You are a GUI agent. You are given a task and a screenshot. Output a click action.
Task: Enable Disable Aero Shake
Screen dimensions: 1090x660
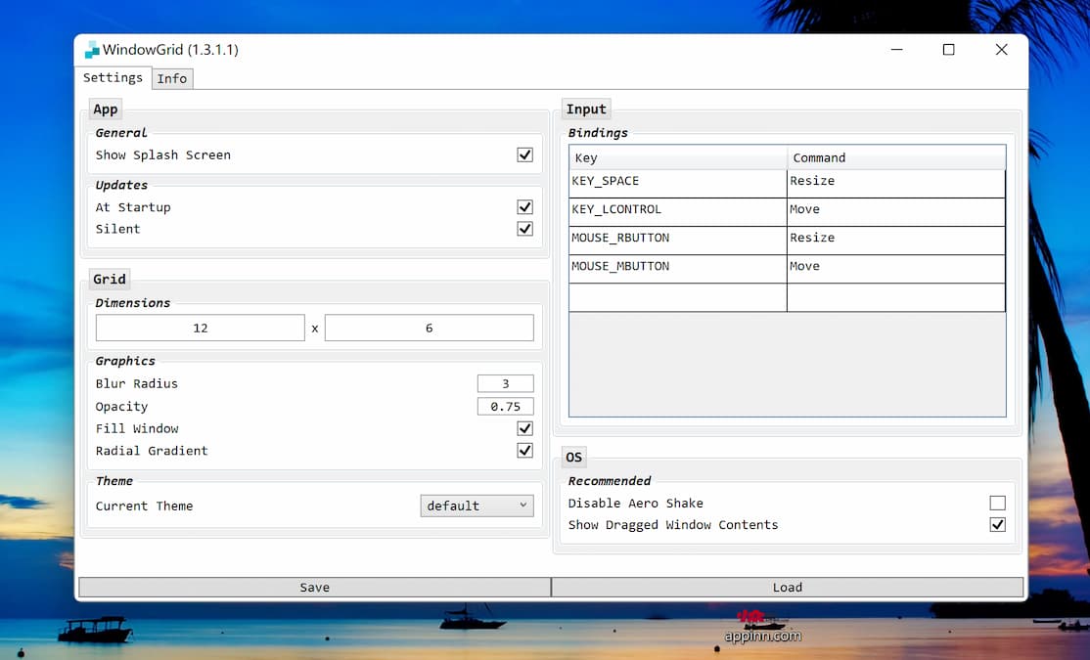pos(997,503)
